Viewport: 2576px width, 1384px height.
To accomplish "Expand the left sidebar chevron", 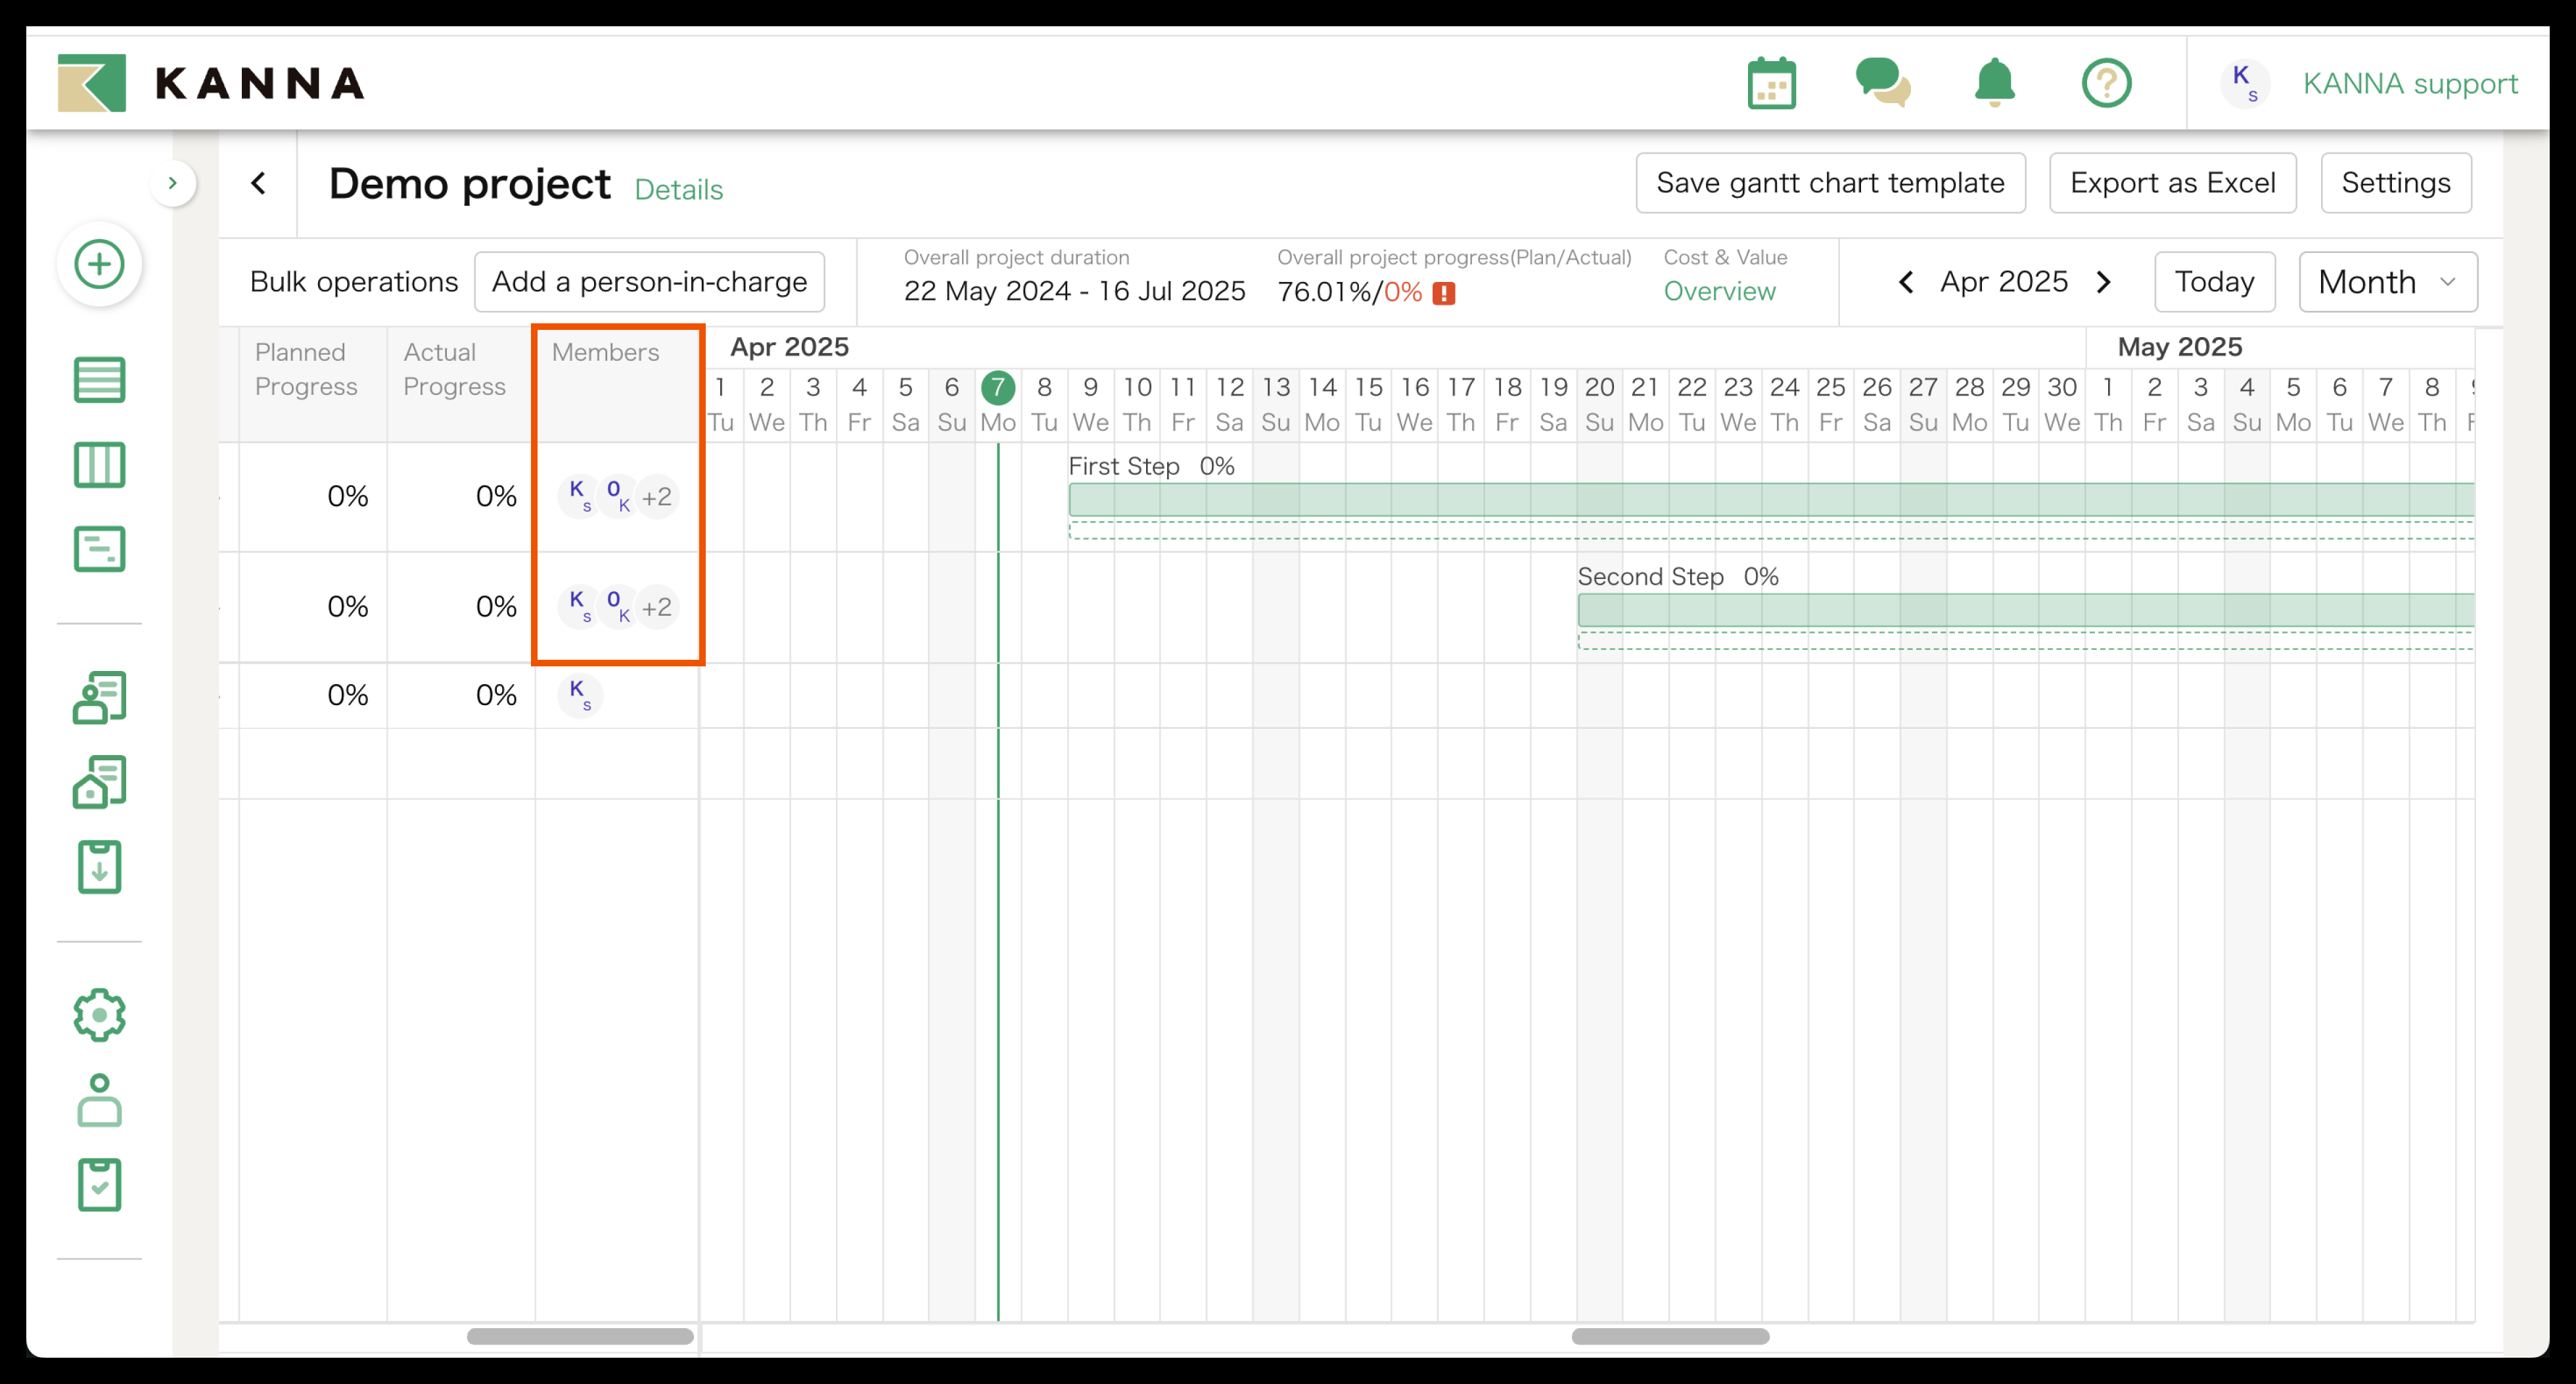I will (x=172, y=183).
